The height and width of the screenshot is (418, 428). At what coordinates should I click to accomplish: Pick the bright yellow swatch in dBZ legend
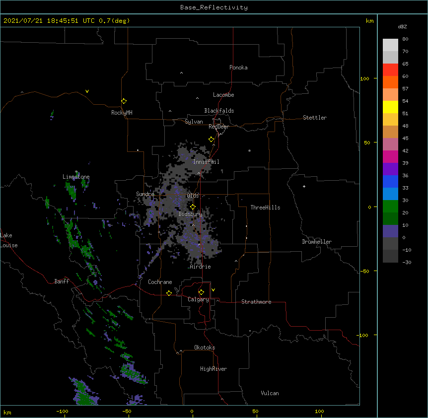(390, 107)
